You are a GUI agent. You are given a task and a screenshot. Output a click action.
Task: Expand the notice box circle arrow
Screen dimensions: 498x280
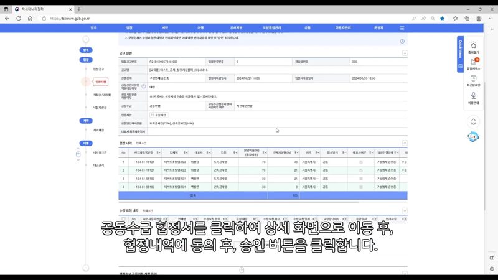(402, 41)
